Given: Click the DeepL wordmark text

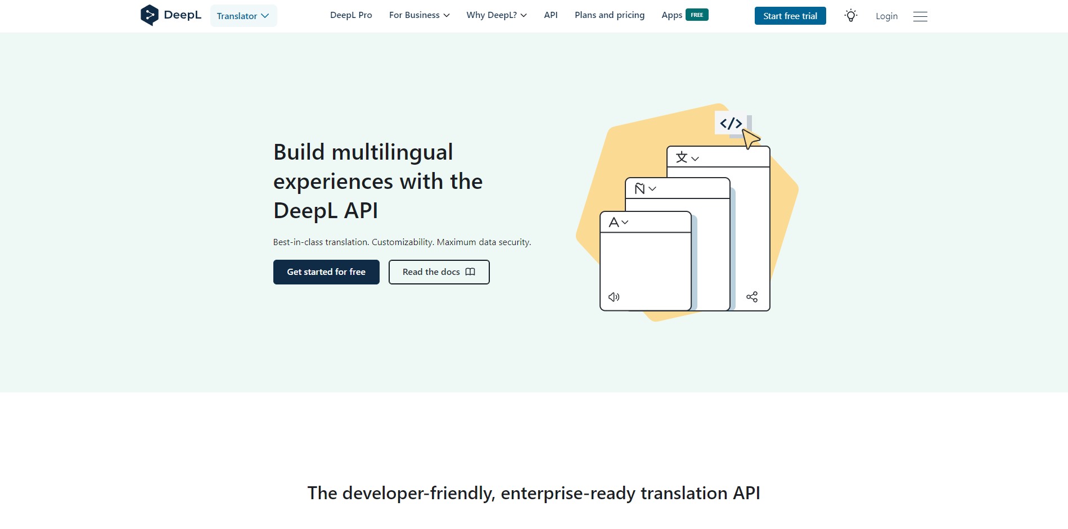Looking at the screenshot, I should coord(182,15).
